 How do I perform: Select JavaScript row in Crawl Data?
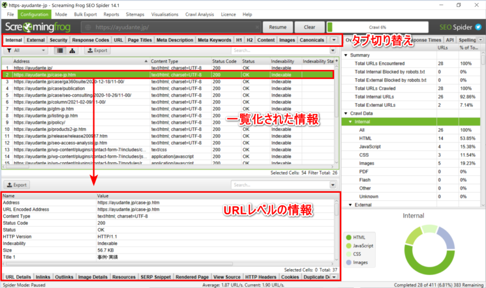click(x=411, y=147)
